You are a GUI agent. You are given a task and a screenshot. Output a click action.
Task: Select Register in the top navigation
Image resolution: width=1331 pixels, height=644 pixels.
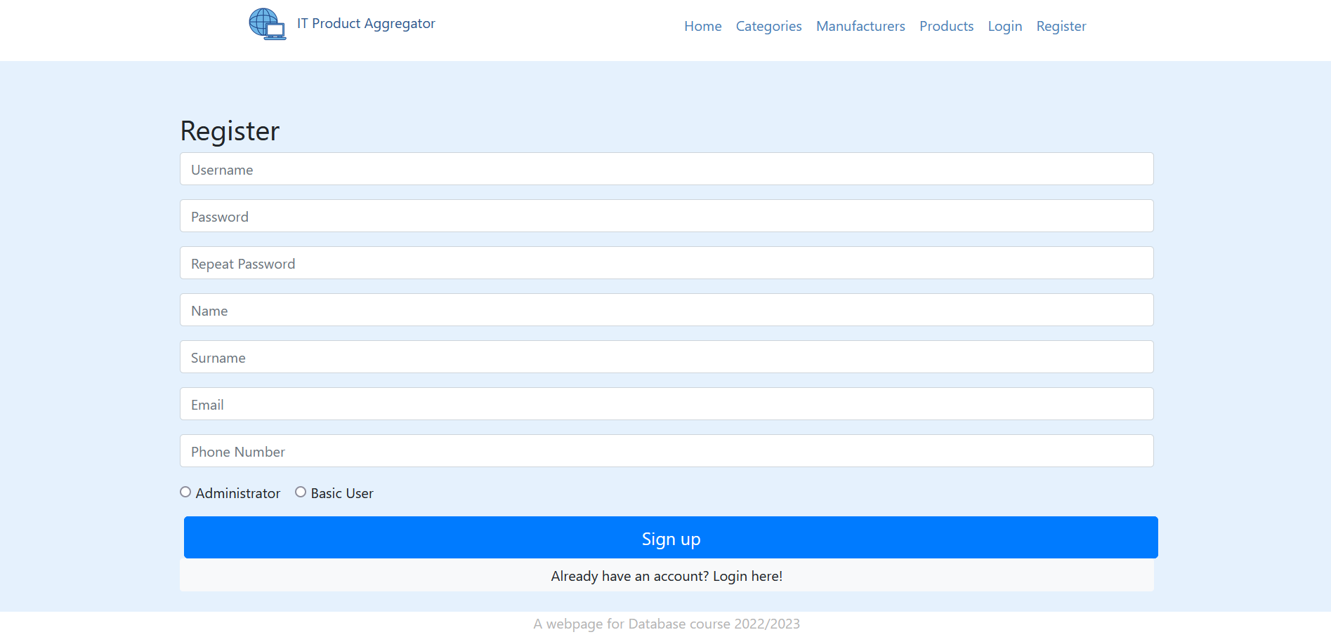(1061, 27)
